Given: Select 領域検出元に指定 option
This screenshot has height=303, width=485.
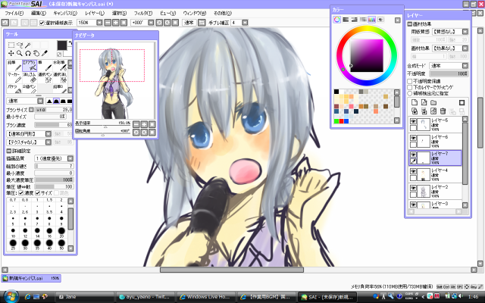Looking at the screenshot, I should tap(410, 93).
